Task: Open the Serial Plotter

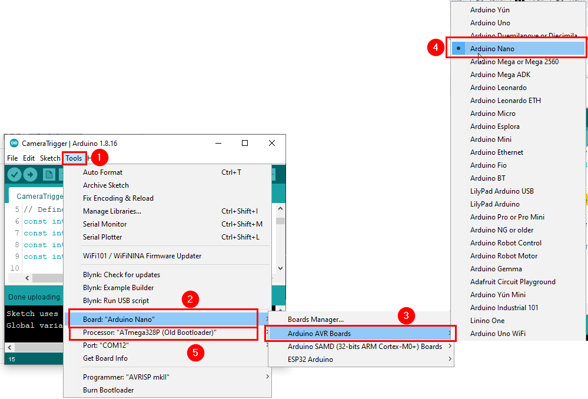Action: (x=167, y=237)
